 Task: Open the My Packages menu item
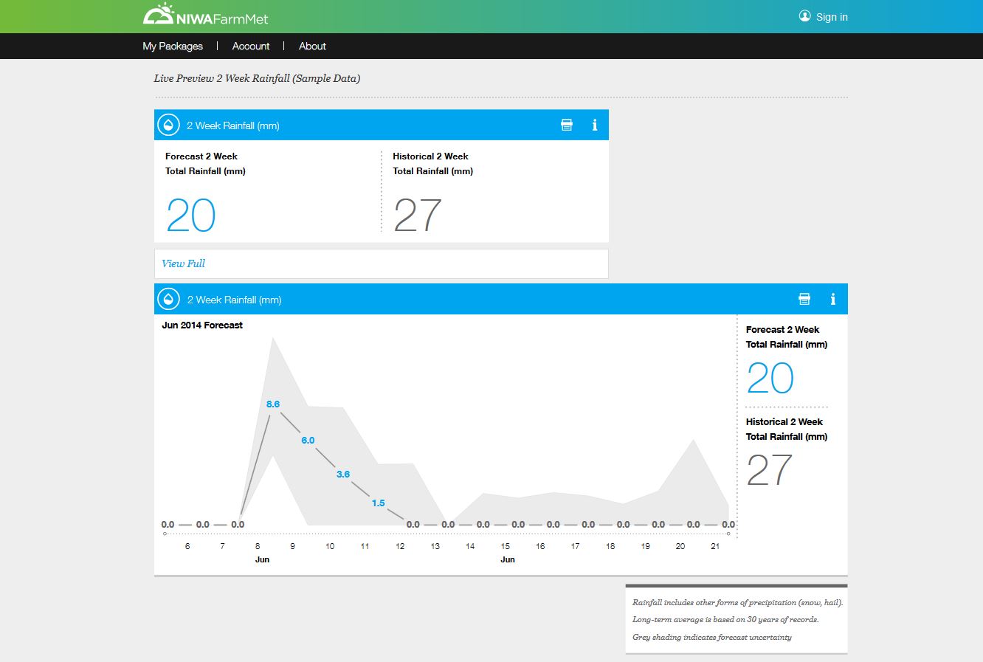[x=173, y=46]
